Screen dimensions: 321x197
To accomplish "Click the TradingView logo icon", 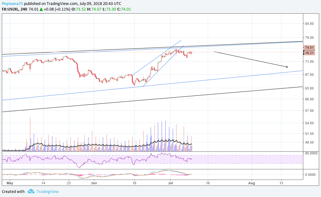I will (x=31, y=191).
